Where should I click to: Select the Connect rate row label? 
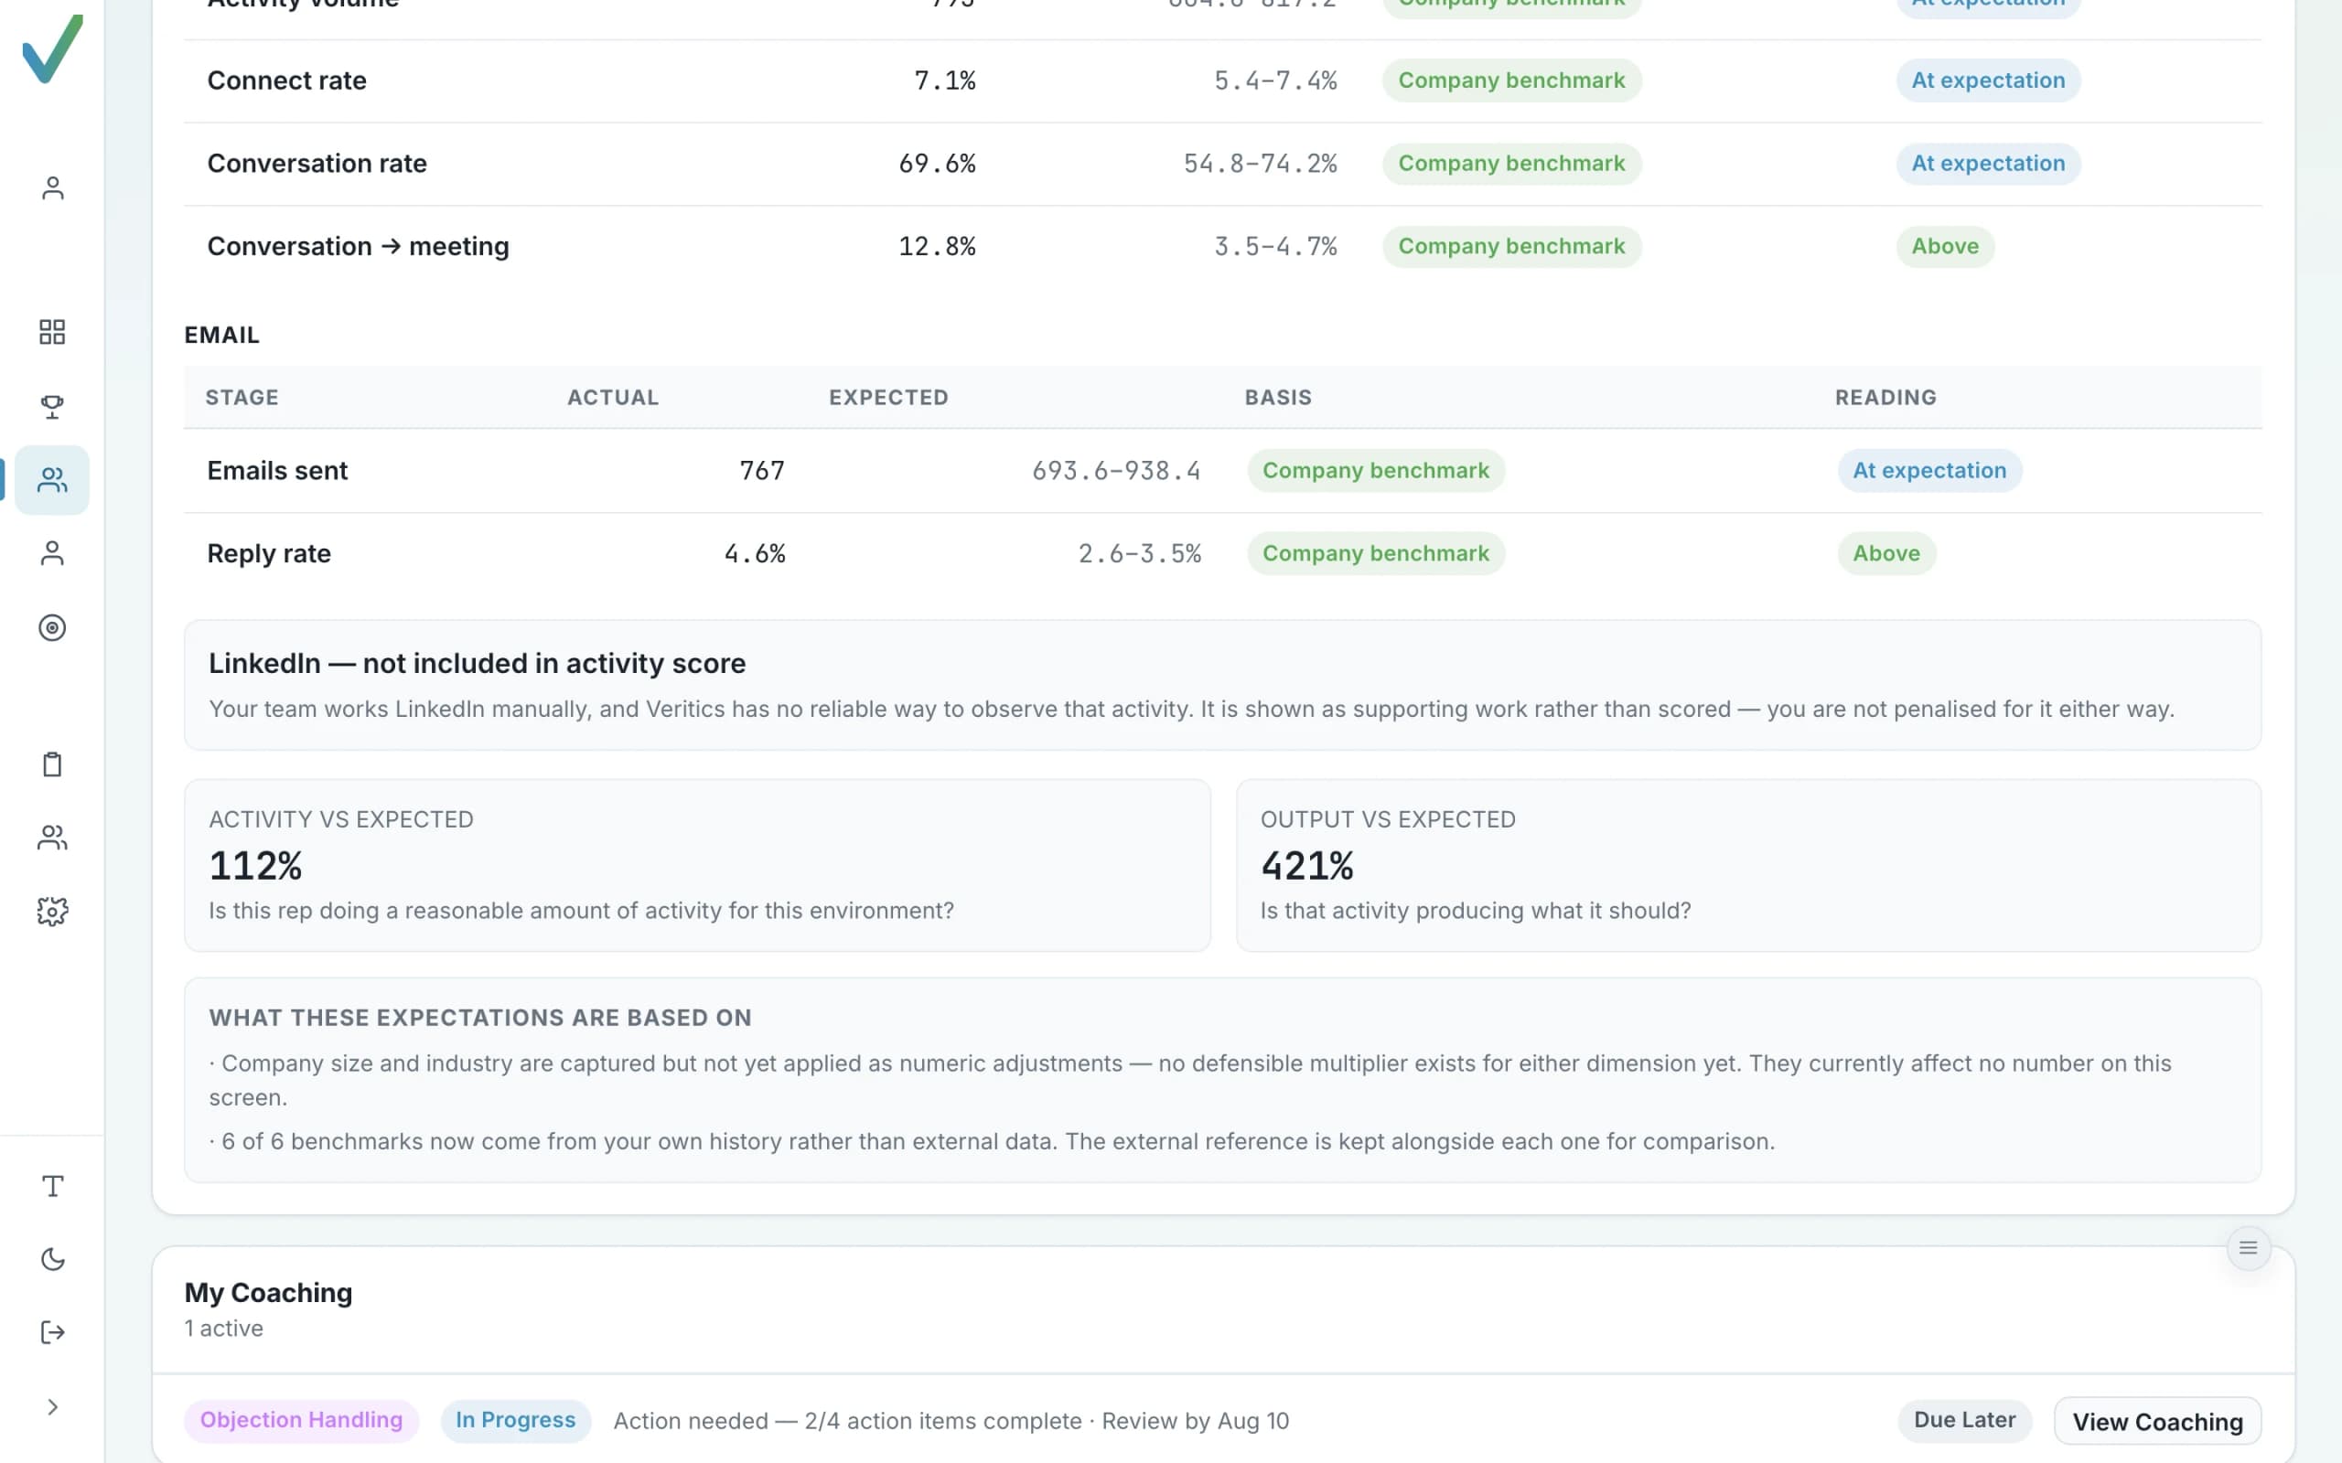286,80
